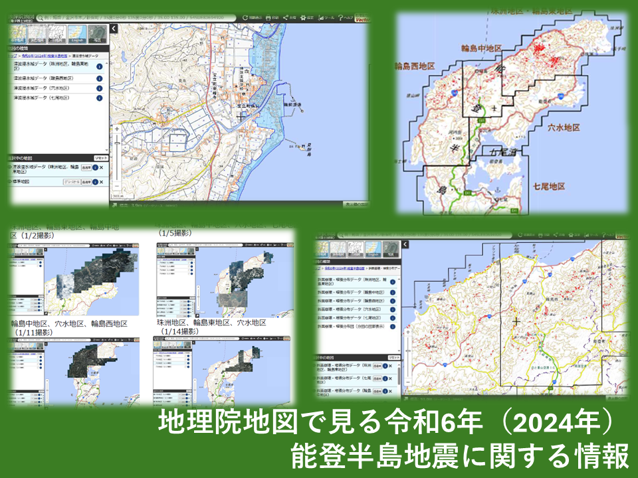Click elevation arrow icon below tsunami map
The image size is (638, 478).
pyautogui.click(x=114, y=205)
